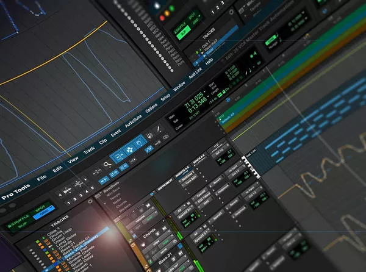Image resolution: width=366 pixels, height=272 pixels.
Task: Enable SPOT edit mode in front window
Action: tap(40, 207)
